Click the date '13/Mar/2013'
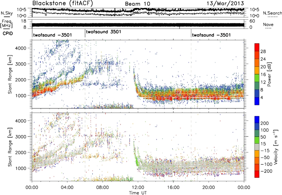Image resolution: width=282 pixels, height=195 pixels. click(225, 4)
